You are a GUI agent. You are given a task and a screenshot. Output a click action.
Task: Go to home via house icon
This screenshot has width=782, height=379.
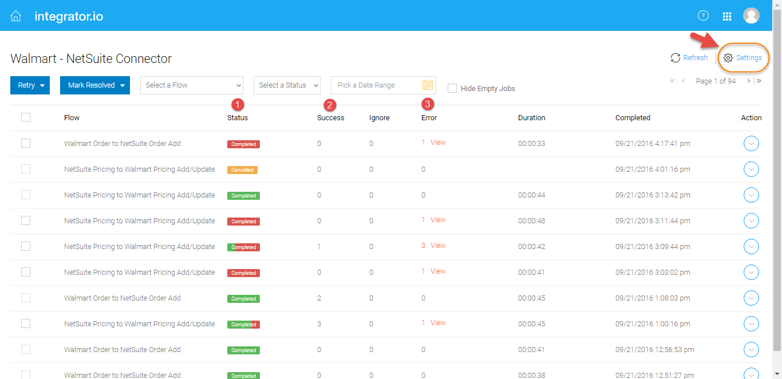16,16
